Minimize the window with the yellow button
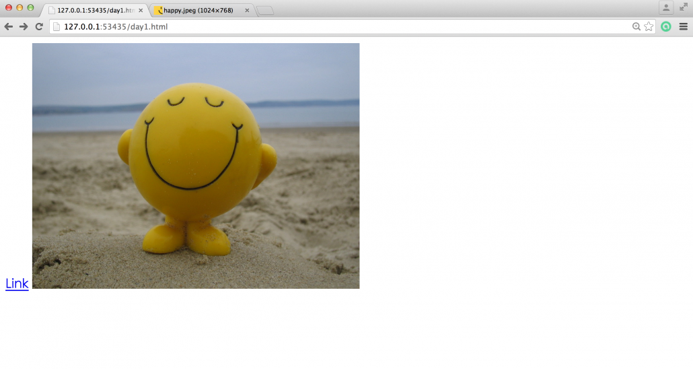 [20, 7]
